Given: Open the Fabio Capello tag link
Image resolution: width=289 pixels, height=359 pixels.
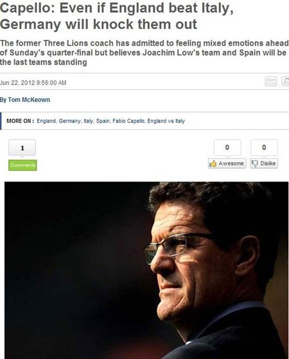Looking at the screenshot, I should click(128, 121).
